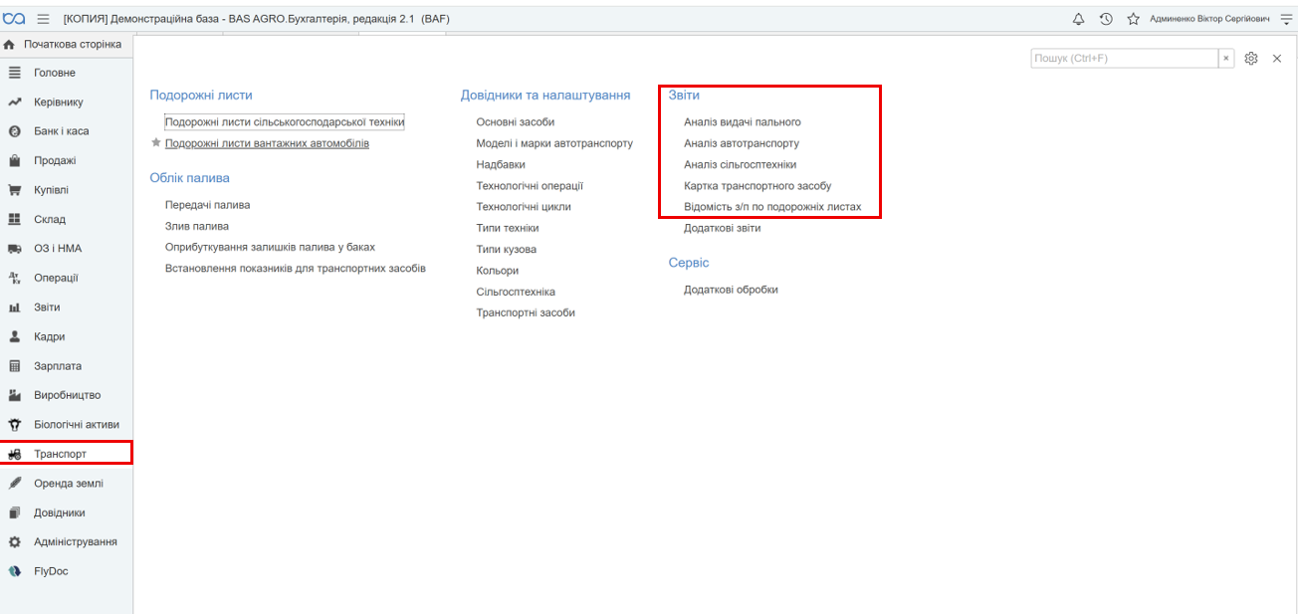Open Картка транспортного засобу report
The image size is (1298, 614).
[x=757, y=186]
